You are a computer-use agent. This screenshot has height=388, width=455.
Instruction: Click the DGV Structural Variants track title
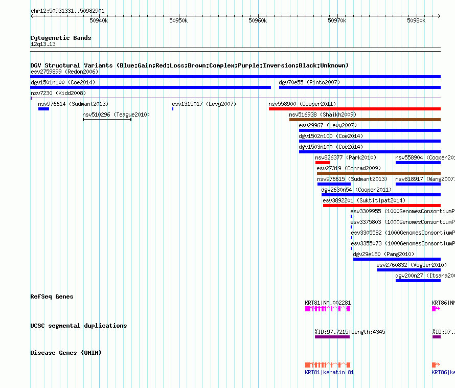(190, 65)
